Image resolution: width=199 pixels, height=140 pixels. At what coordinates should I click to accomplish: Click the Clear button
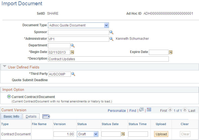tap(185, 134)
